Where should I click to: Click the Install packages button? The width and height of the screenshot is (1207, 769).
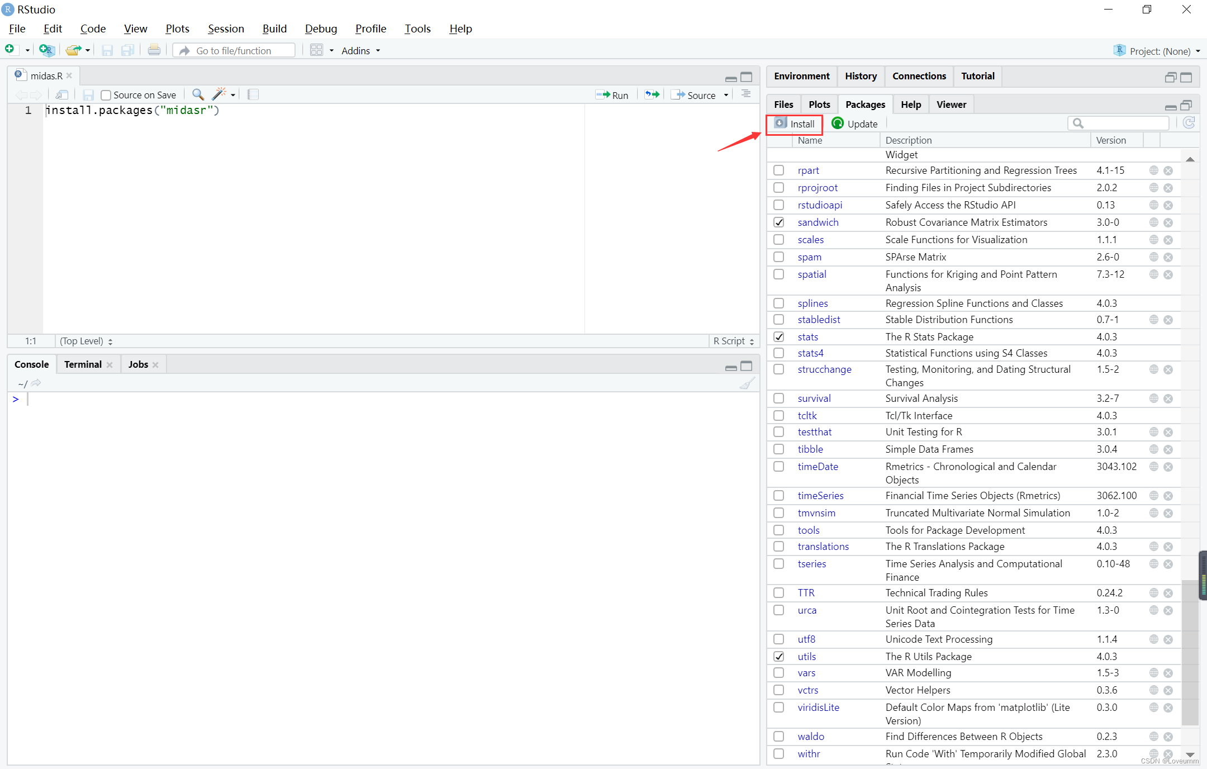[x=795, y=124]
